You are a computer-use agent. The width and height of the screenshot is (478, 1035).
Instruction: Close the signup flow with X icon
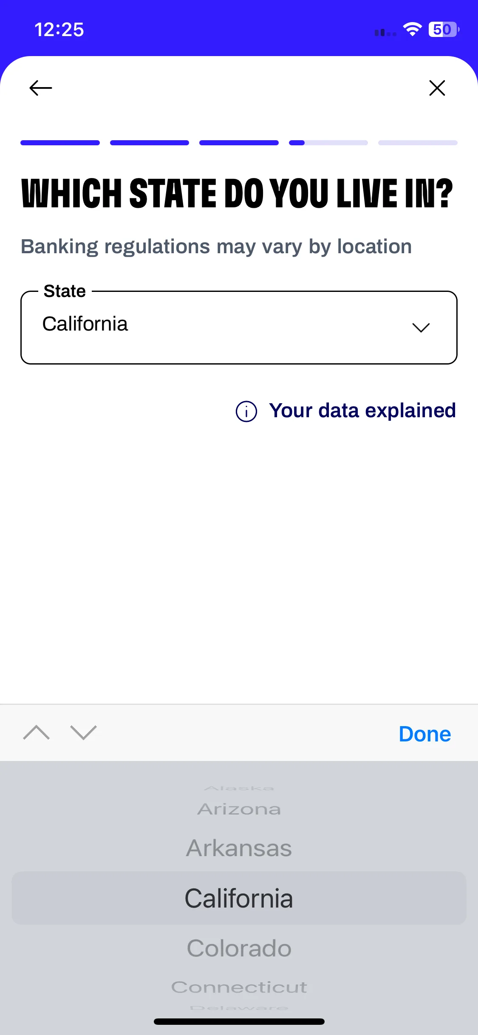[x=437, y=88]
